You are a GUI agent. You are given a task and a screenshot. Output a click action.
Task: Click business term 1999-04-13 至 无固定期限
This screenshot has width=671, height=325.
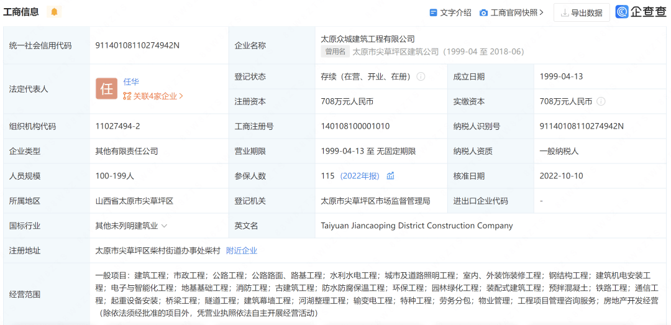(x=368, y=151)
